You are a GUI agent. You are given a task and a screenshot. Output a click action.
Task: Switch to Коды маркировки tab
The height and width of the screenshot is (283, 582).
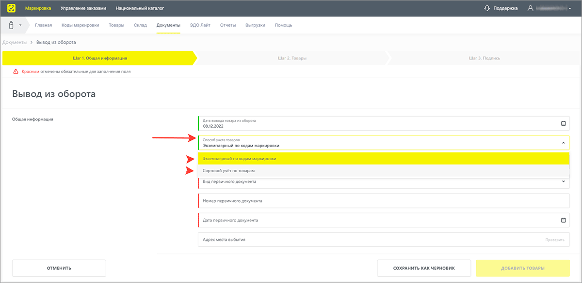81,25
